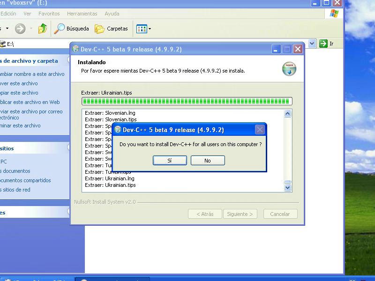Click the delete file link ending "minar este archivo"
This screenshot has height=281, width=375.
[20, 126]
